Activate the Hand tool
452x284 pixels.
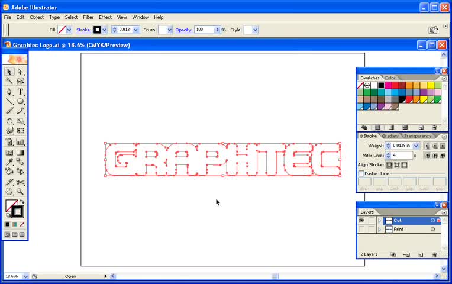pyautogui.click(x=9, y=192)
